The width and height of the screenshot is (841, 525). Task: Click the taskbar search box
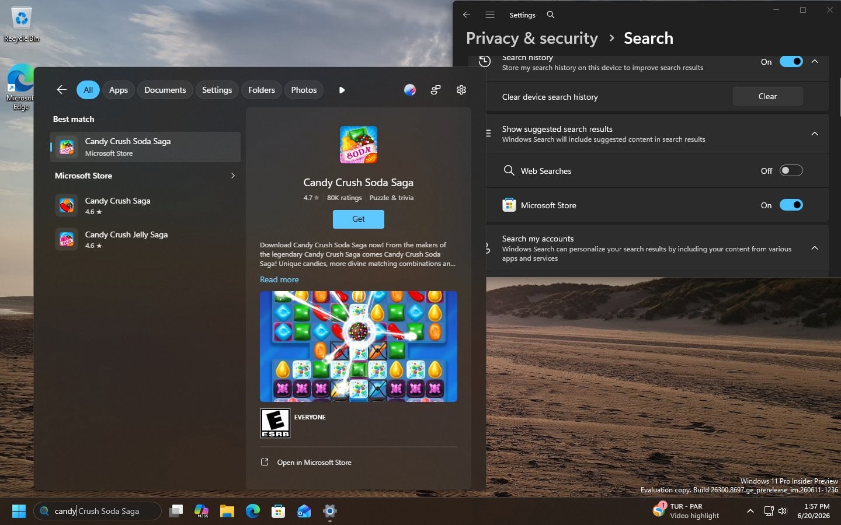98,511
